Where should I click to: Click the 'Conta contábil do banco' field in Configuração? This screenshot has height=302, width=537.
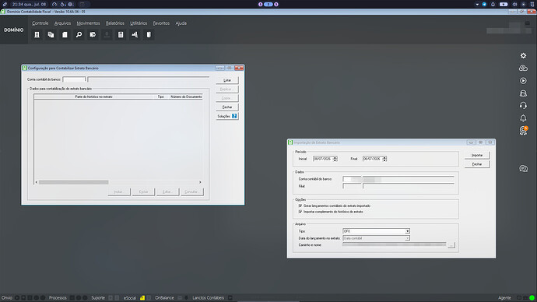click(74, 79)
